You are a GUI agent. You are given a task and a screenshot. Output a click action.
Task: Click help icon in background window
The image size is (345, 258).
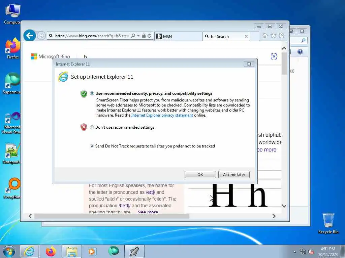coord(300,52)
